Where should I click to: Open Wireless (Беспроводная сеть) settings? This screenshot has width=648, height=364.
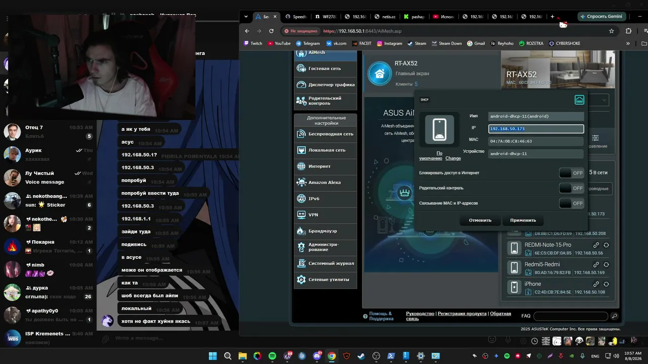[x=326, y=134]
